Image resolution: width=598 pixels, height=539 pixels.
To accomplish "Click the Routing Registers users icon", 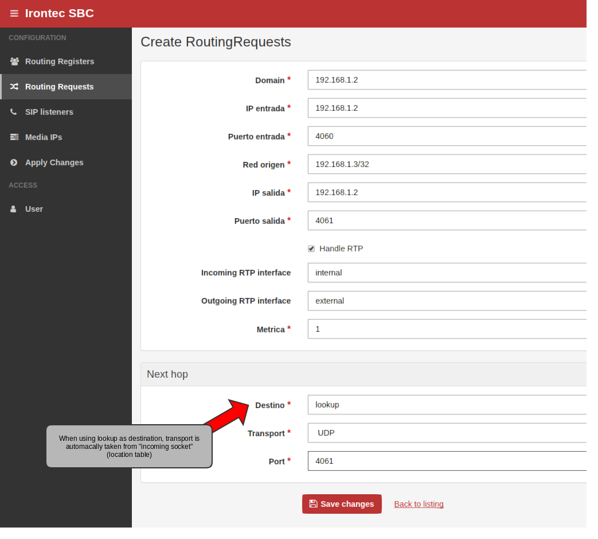I will coord(14,61).
